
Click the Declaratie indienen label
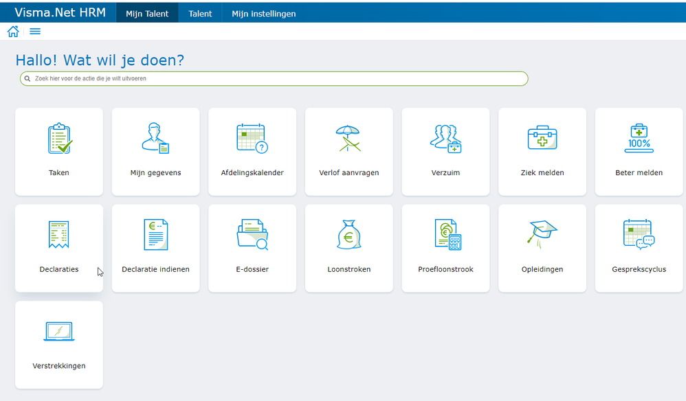pos(156,269)
